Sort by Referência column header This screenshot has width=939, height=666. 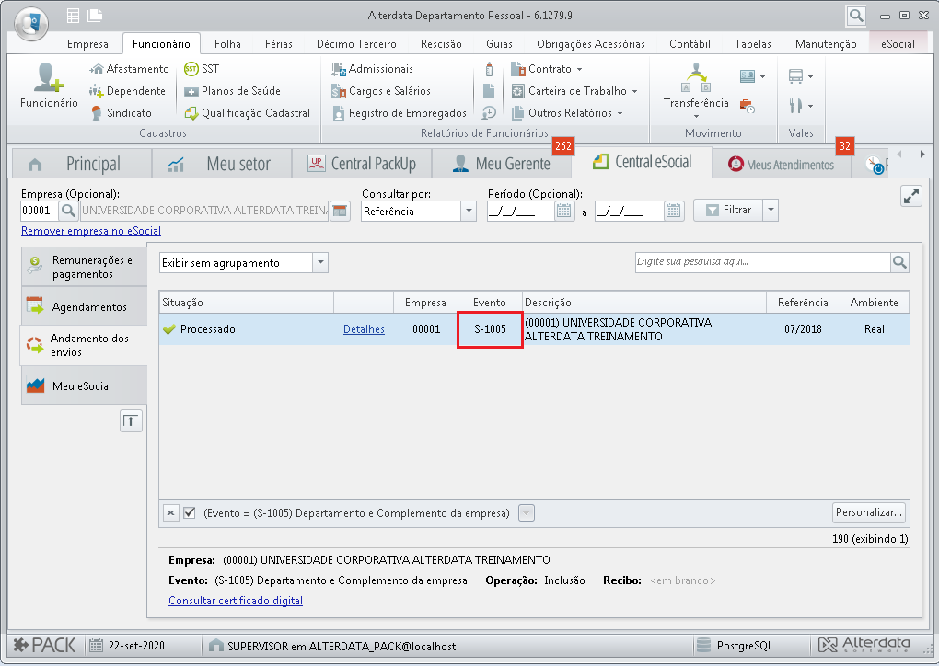tap(803, 302)
